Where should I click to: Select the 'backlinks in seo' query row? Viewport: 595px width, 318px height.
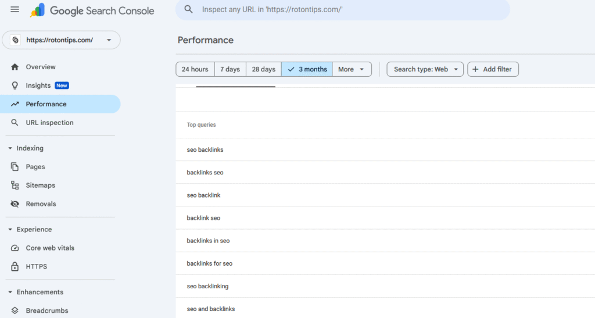click(x=385, y=241)
